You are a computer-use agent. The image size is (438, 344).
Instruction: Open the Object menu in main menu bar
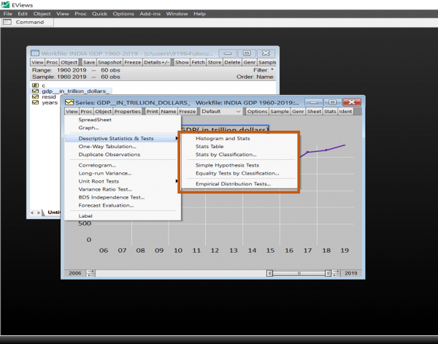tap(42, 14)
